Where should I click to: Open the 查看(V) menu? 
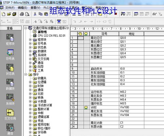(35, 8)
